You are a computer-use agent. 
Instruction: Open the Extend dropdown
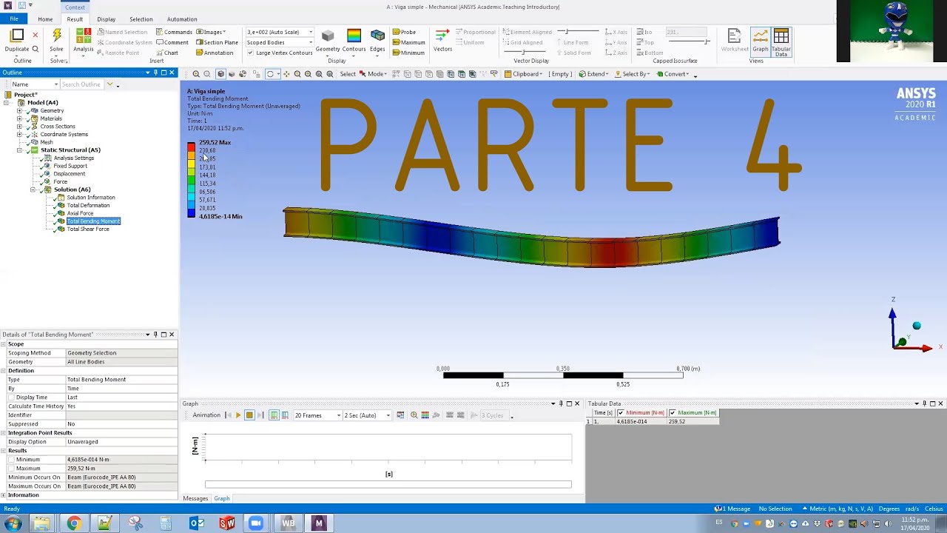pyautogui.click(x=593, y=74)
